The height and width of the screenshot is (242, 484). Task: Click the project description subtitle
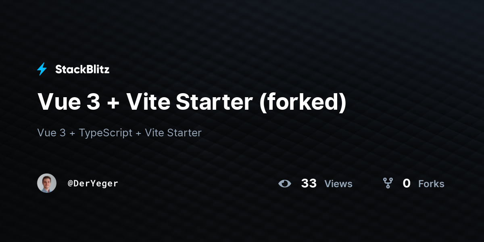pyautogui.click(x=119, y=133)
